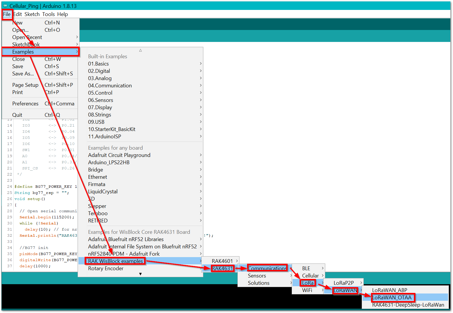Expand the 02.Digital examples
Screen dimensions: 453x313
[141, 71]
